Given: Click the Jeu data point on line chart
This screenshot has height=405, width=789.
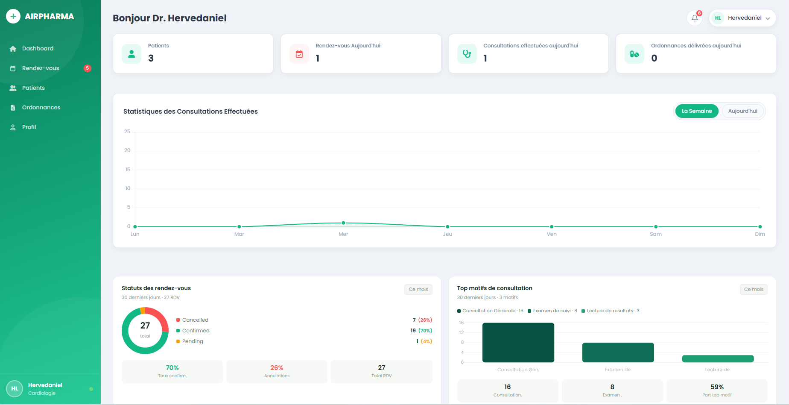Looking at the screenshot, I should tap(447, 226).
